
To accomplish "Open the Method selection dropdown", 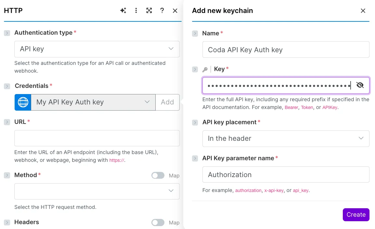I will pos(97,191).
